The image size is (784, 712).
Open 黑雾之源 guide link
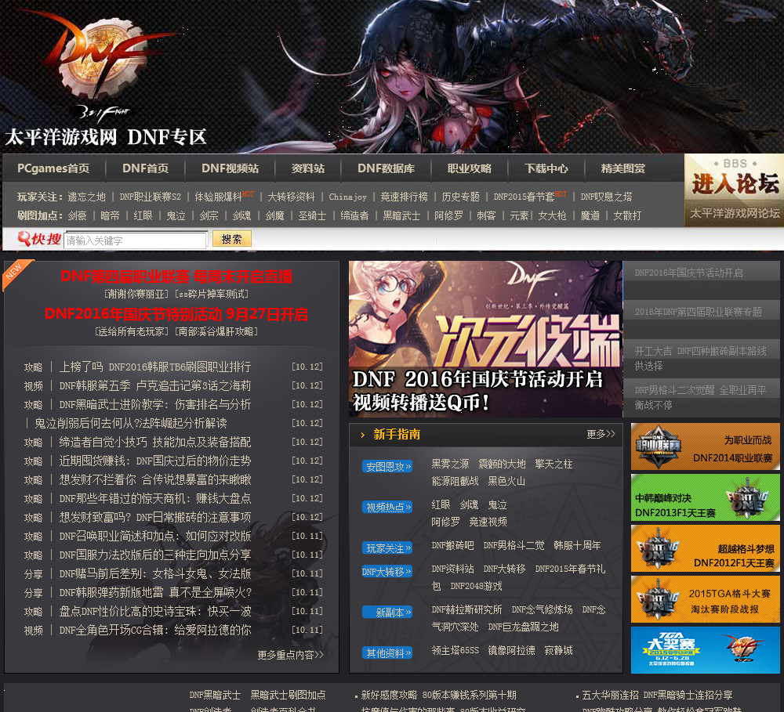(x=450, y=464)
